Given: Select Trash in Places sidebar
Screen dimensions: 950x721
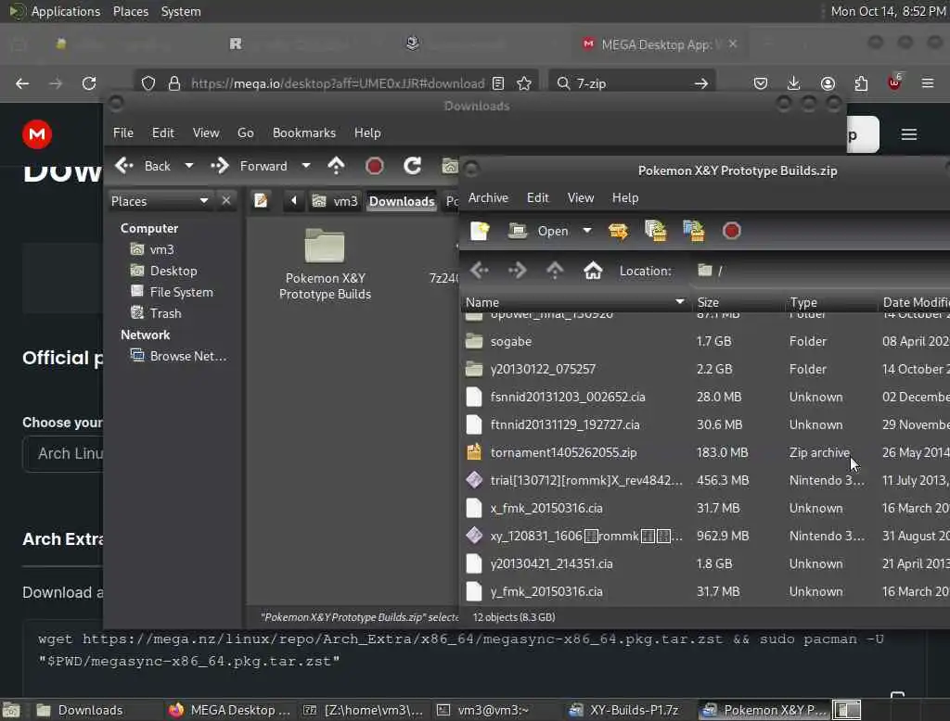Looking at the screenshot, I should (156, 313).
